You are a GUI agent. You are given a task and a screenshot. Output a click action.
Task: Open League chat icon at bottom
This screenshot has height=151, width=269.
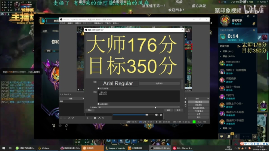[222, 136]
